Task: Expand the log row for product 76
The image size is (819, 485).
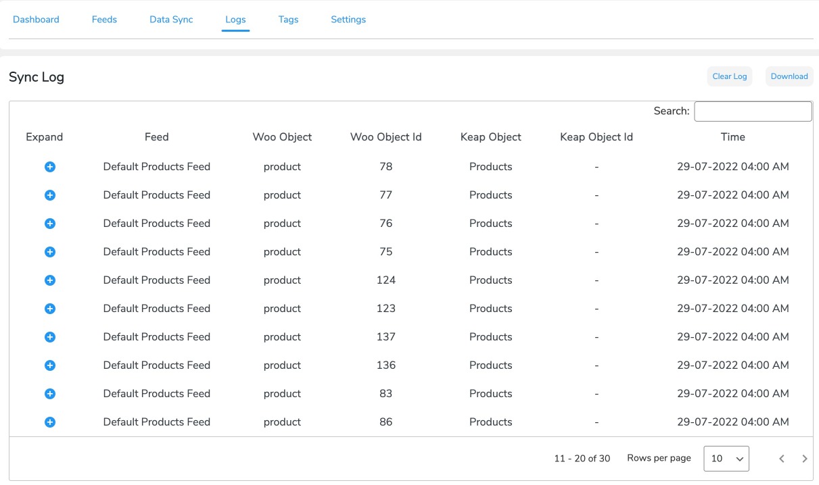Action: coord(49,223)
